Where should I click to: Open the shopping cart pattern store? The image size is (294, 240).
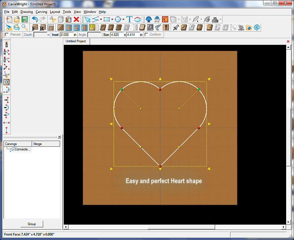(x=157, y=19)
